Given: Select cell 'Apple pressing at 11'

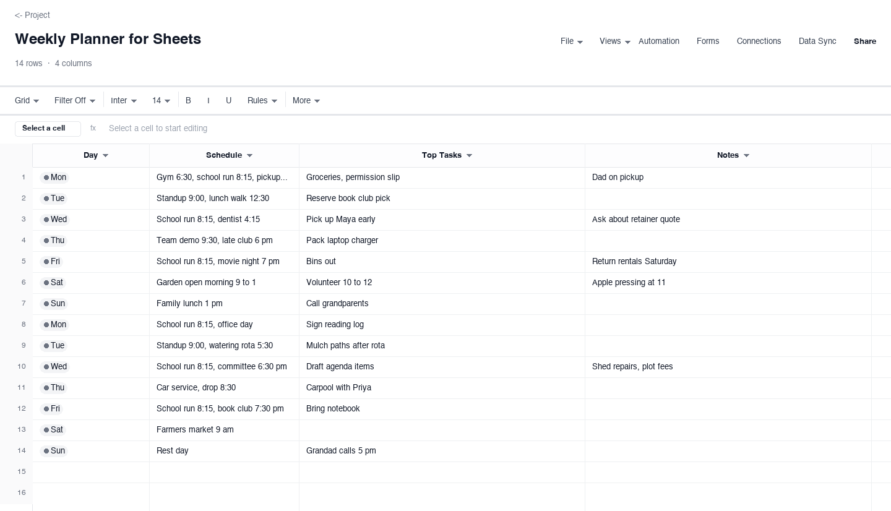Looking at the screenshot, I should coord(728,283).
